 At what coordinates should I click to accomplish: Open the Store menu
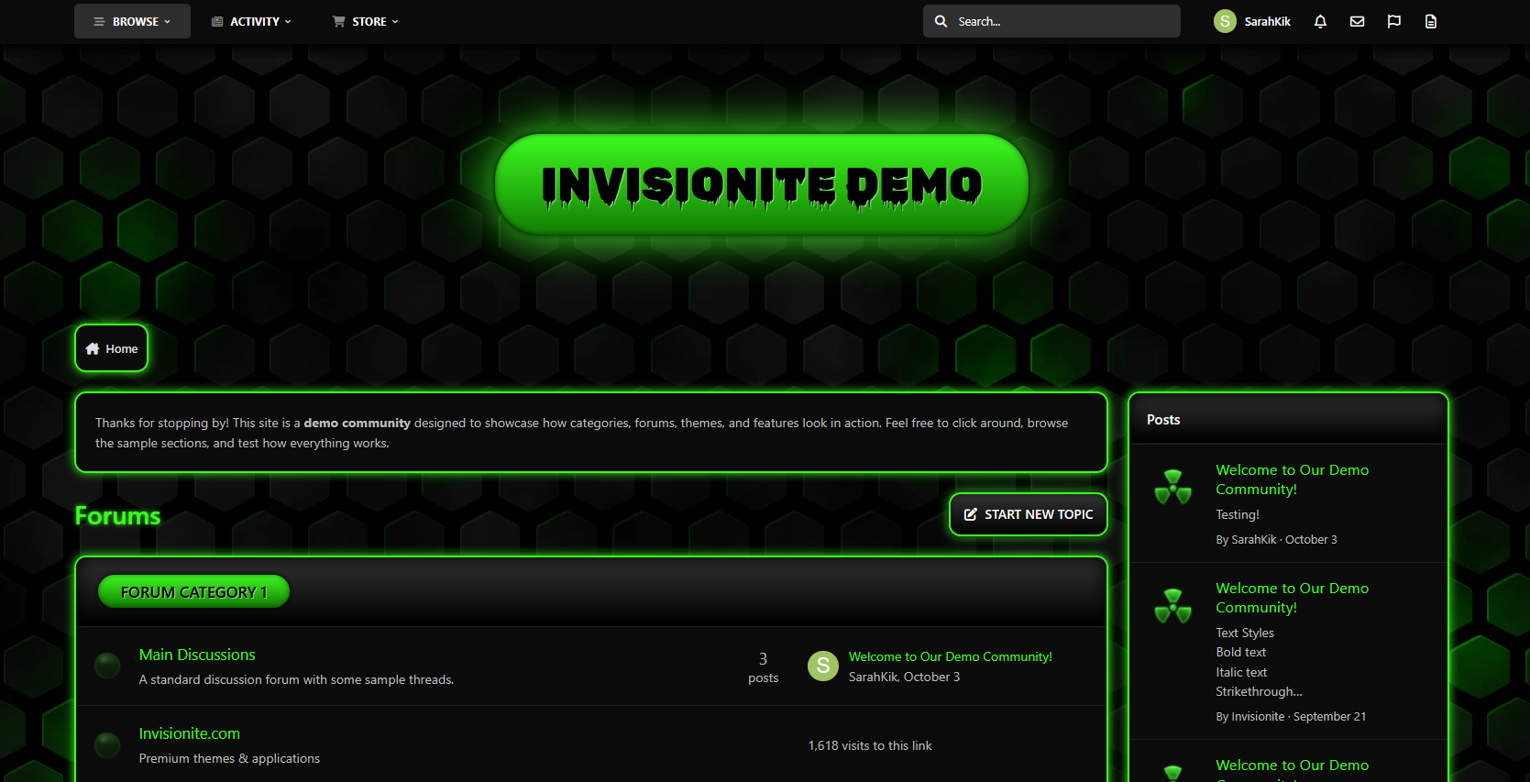(365, 21)
